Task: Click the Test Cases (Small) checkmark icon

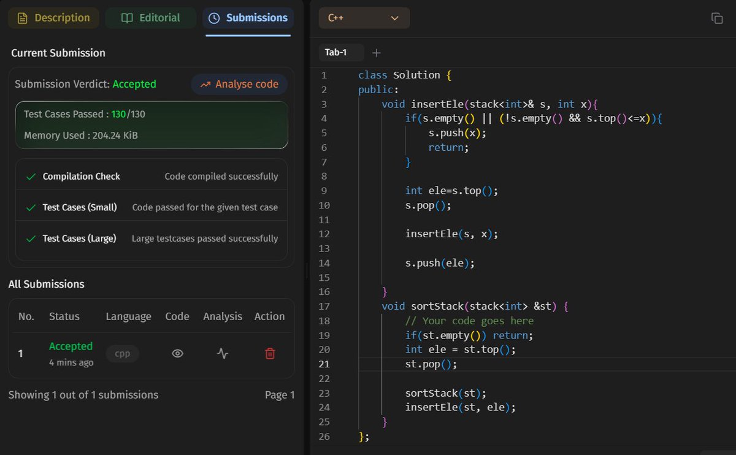Action: coord(31,208)
